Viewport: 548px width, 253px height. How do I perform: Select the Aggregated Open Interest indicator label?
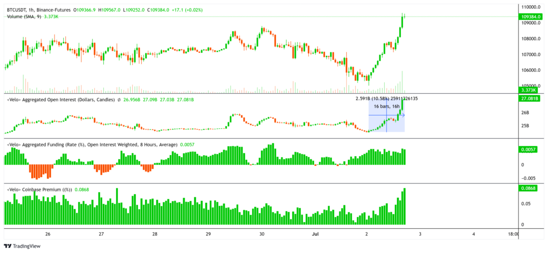61,100
